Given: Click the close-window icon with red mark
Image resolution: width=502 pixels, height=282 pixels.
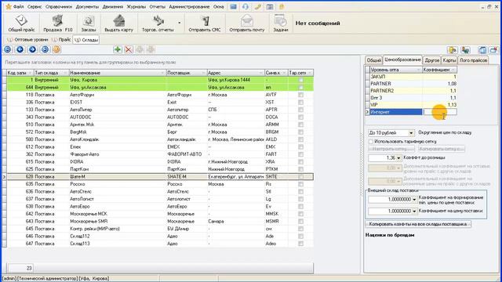Looking at the screenshot, I should pyautogui.click(x=493, y=50).
